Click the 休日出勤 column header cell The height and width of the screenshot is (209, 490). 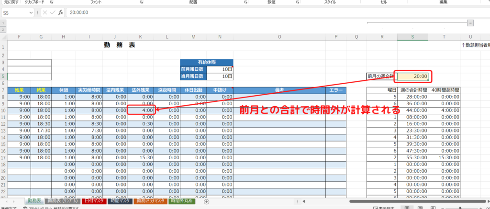pos(193,90)
